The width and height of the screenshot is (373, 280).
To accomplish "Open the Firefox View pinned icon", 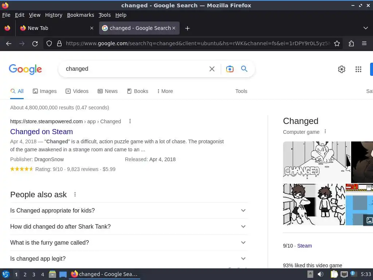I will (x=7, y=28).
